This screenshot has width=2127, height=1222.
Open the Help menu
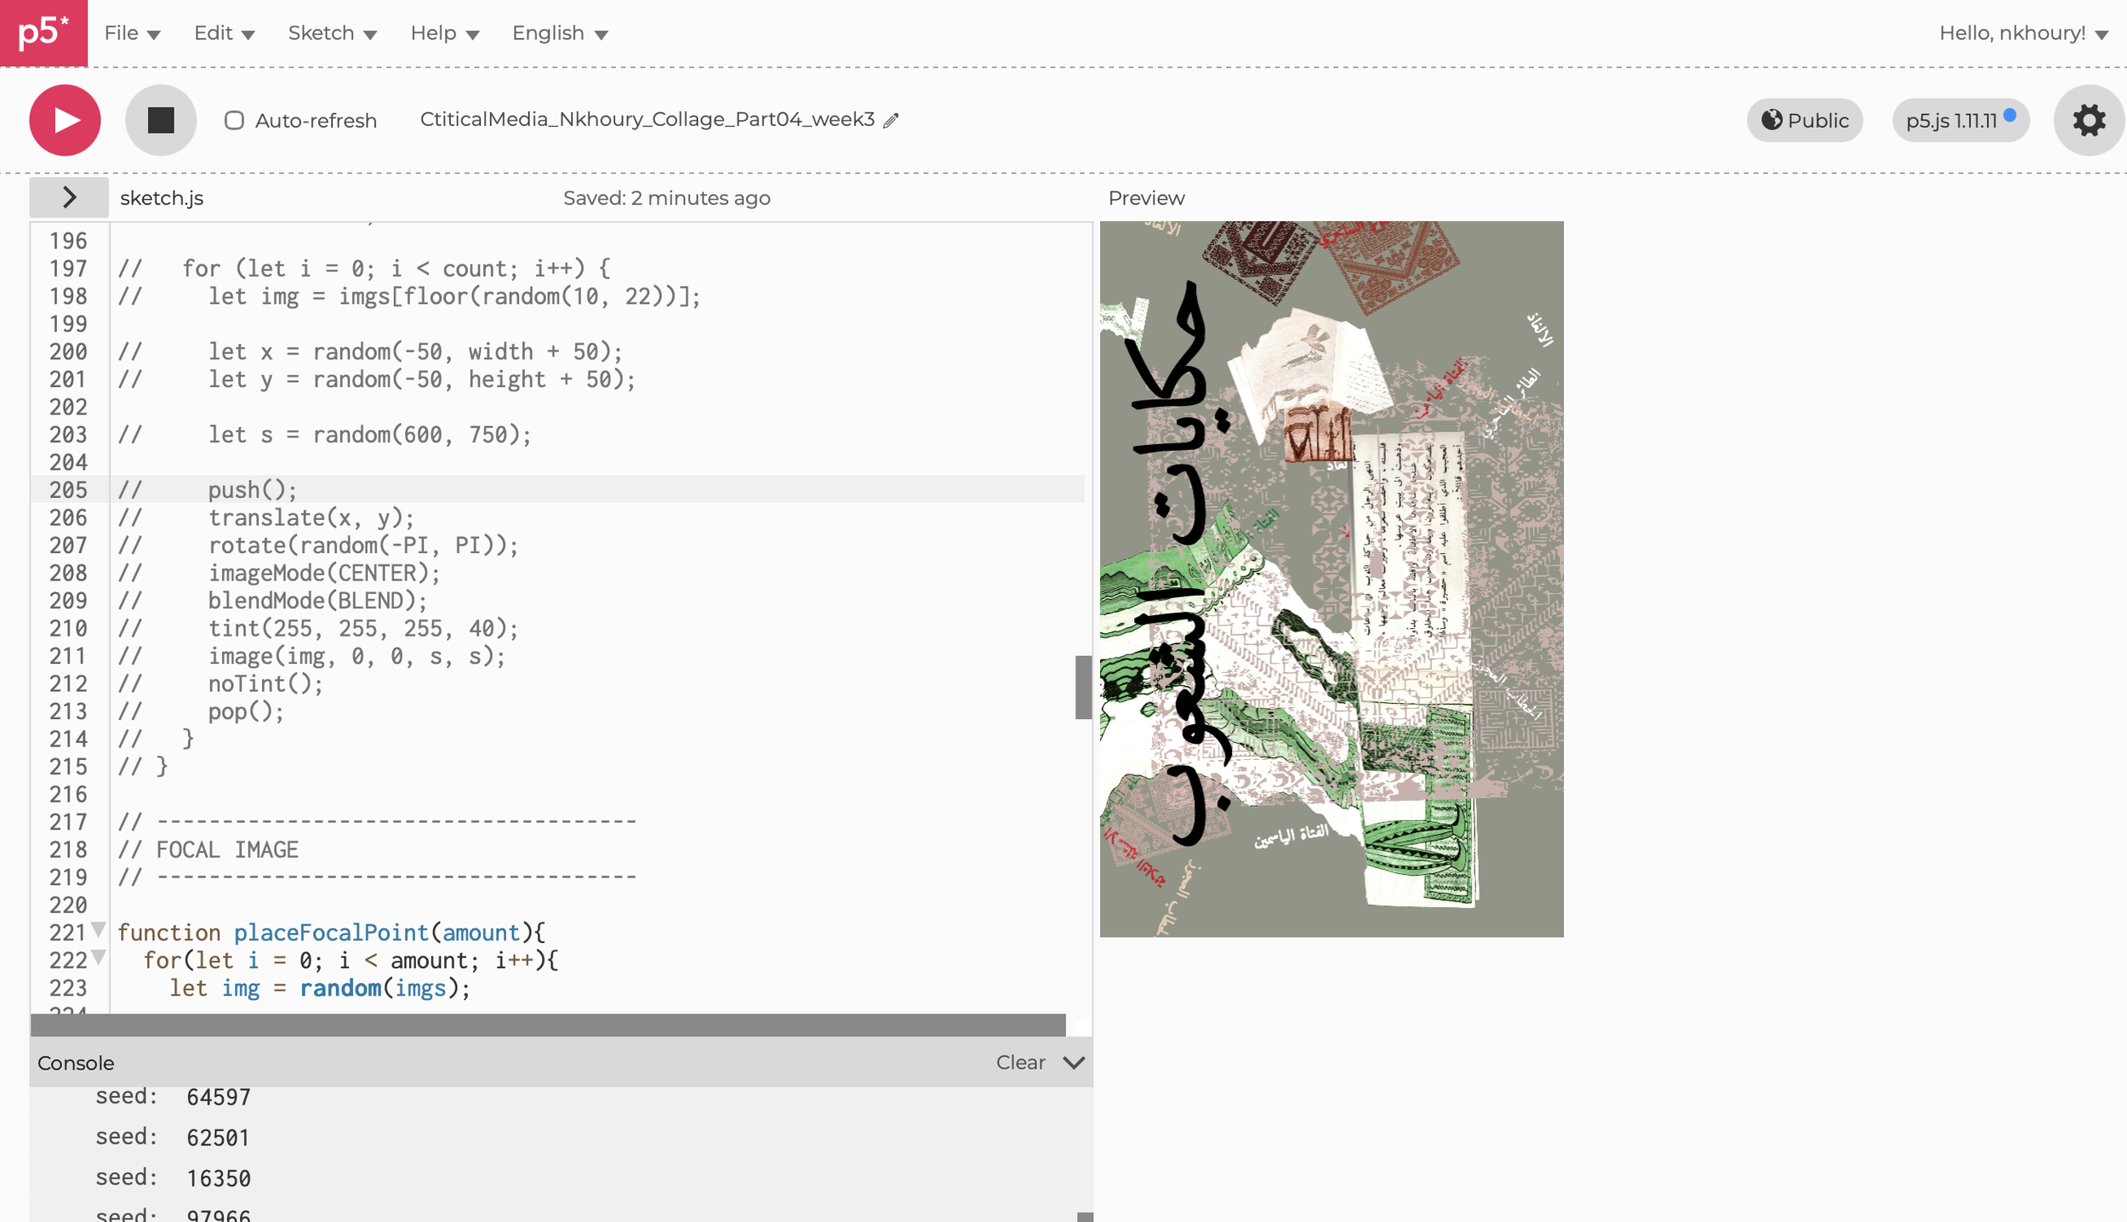(444, 33)
